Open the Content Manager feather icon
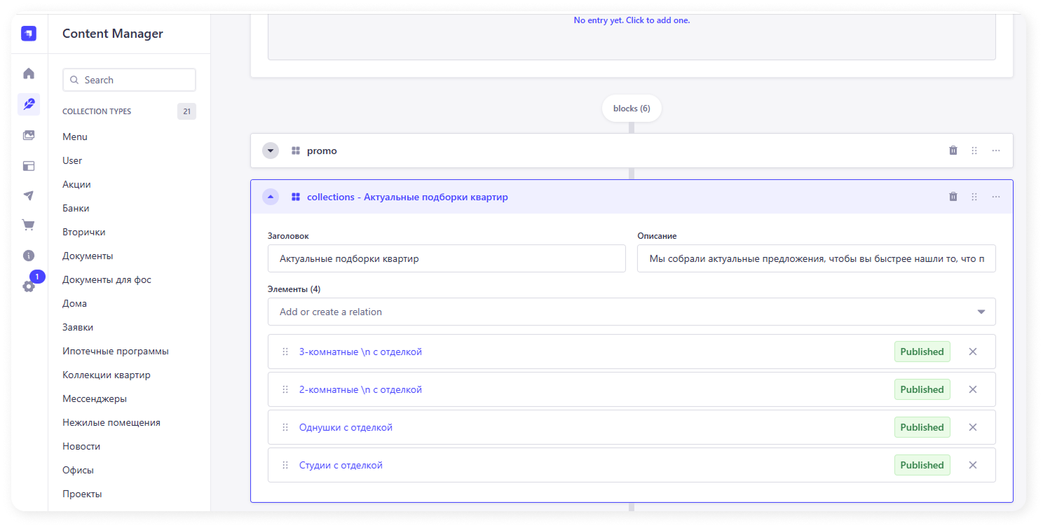The height and width of the screenshot is (528, 1043). [29, 104]
